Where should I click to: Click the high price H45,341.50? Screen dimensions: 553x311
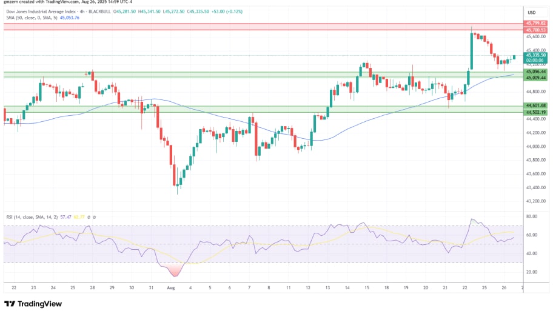[x=149, y=12]
